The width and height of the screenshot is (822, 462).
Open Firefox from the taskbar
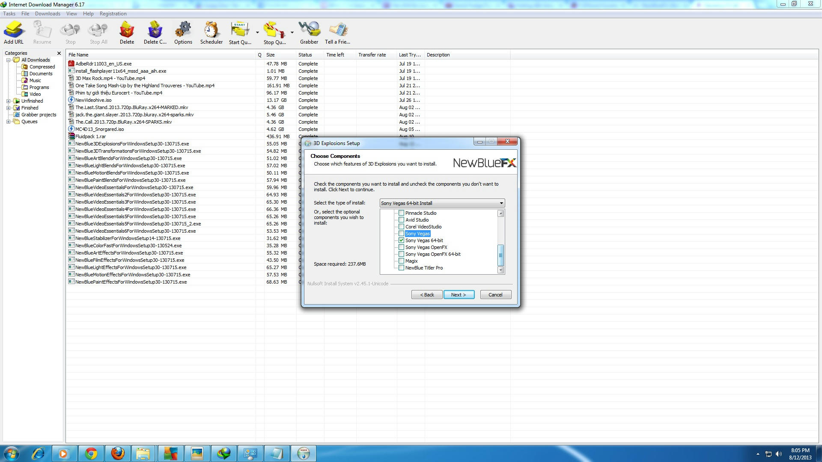117,453
